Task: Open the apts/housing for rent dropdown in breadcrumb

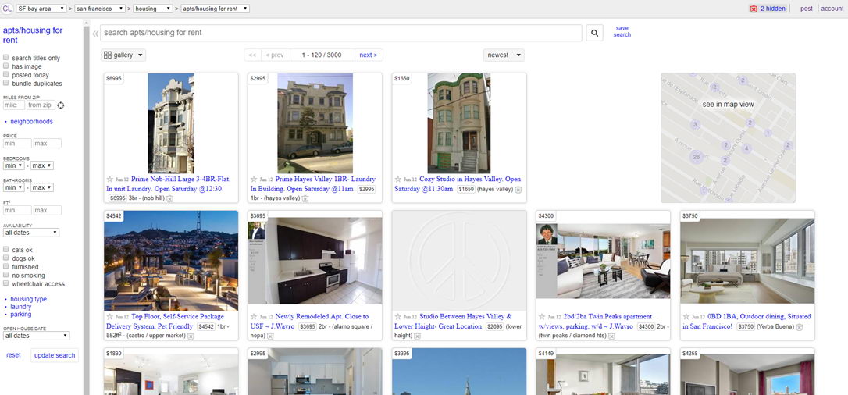Action: click(x=216, y=9)
